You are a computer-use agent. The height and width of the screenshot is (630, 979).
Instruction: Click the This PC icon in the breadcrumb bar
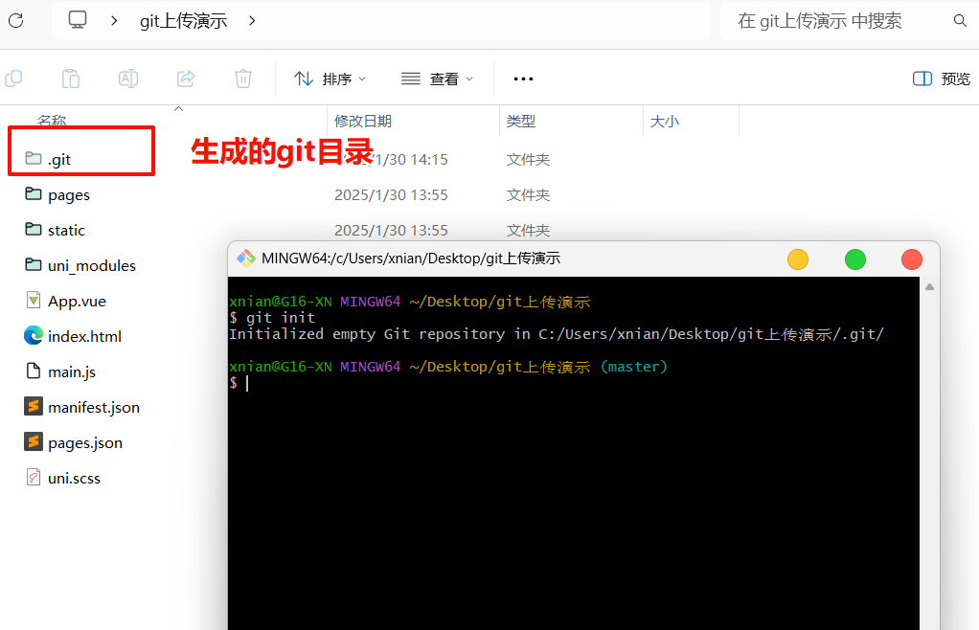pyautogui.click(x=77, y=19)
